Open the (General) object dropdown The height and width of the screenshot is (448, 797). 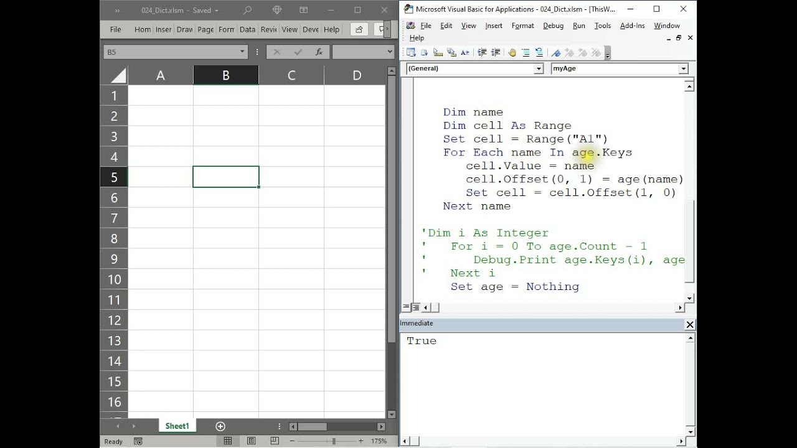pos(539,68)
